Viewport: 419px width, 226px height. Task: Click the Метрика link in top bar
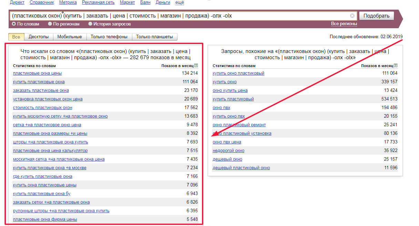tap(68, 2)
